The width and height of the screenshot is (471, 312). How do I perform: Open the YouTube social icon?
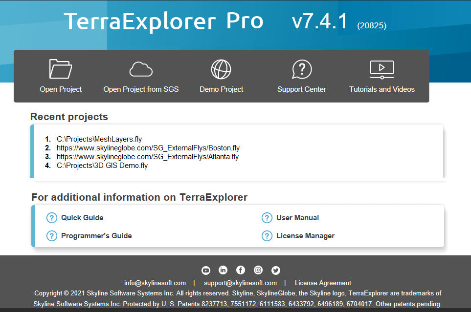click(206, 270)
